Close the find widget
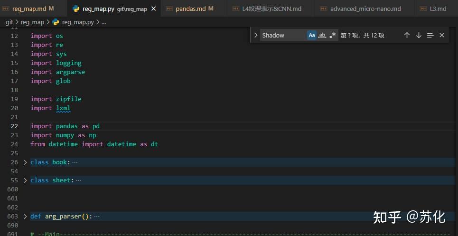458x236 pixels. [442, 35]
